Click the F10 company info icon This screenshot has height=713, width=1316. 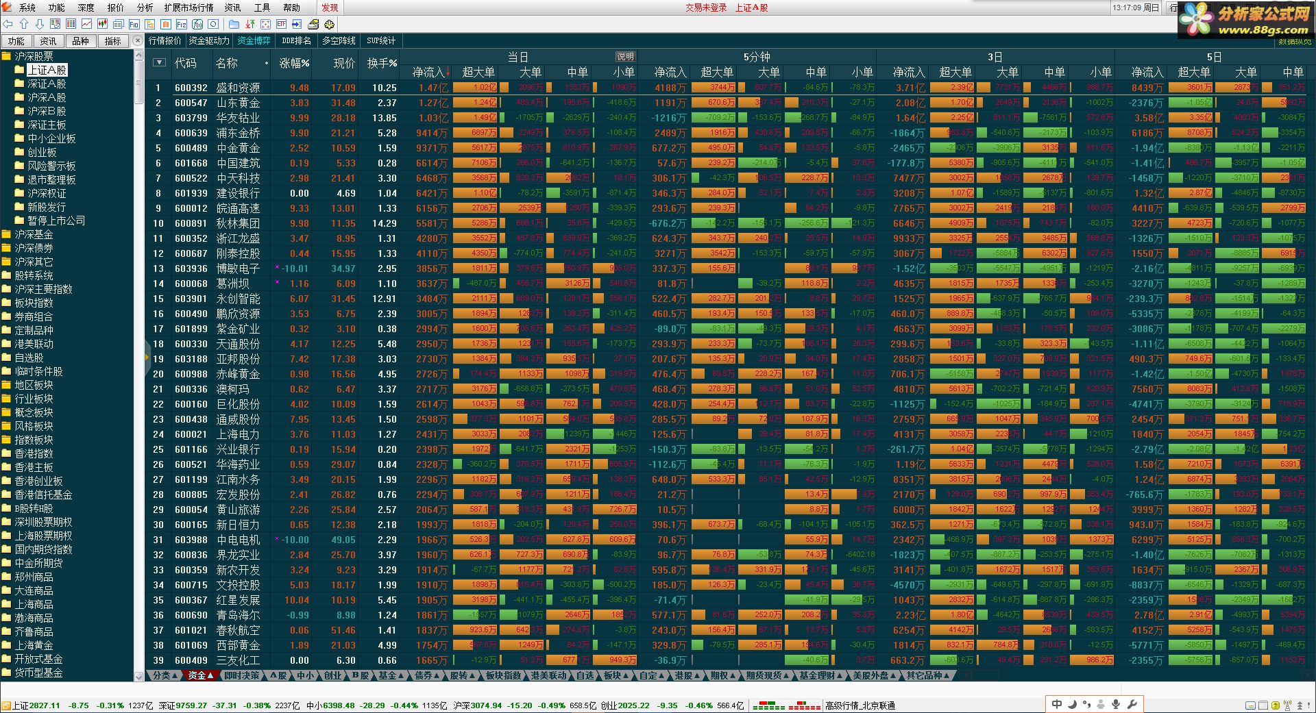pyautogui.click(x=134, y=24)
